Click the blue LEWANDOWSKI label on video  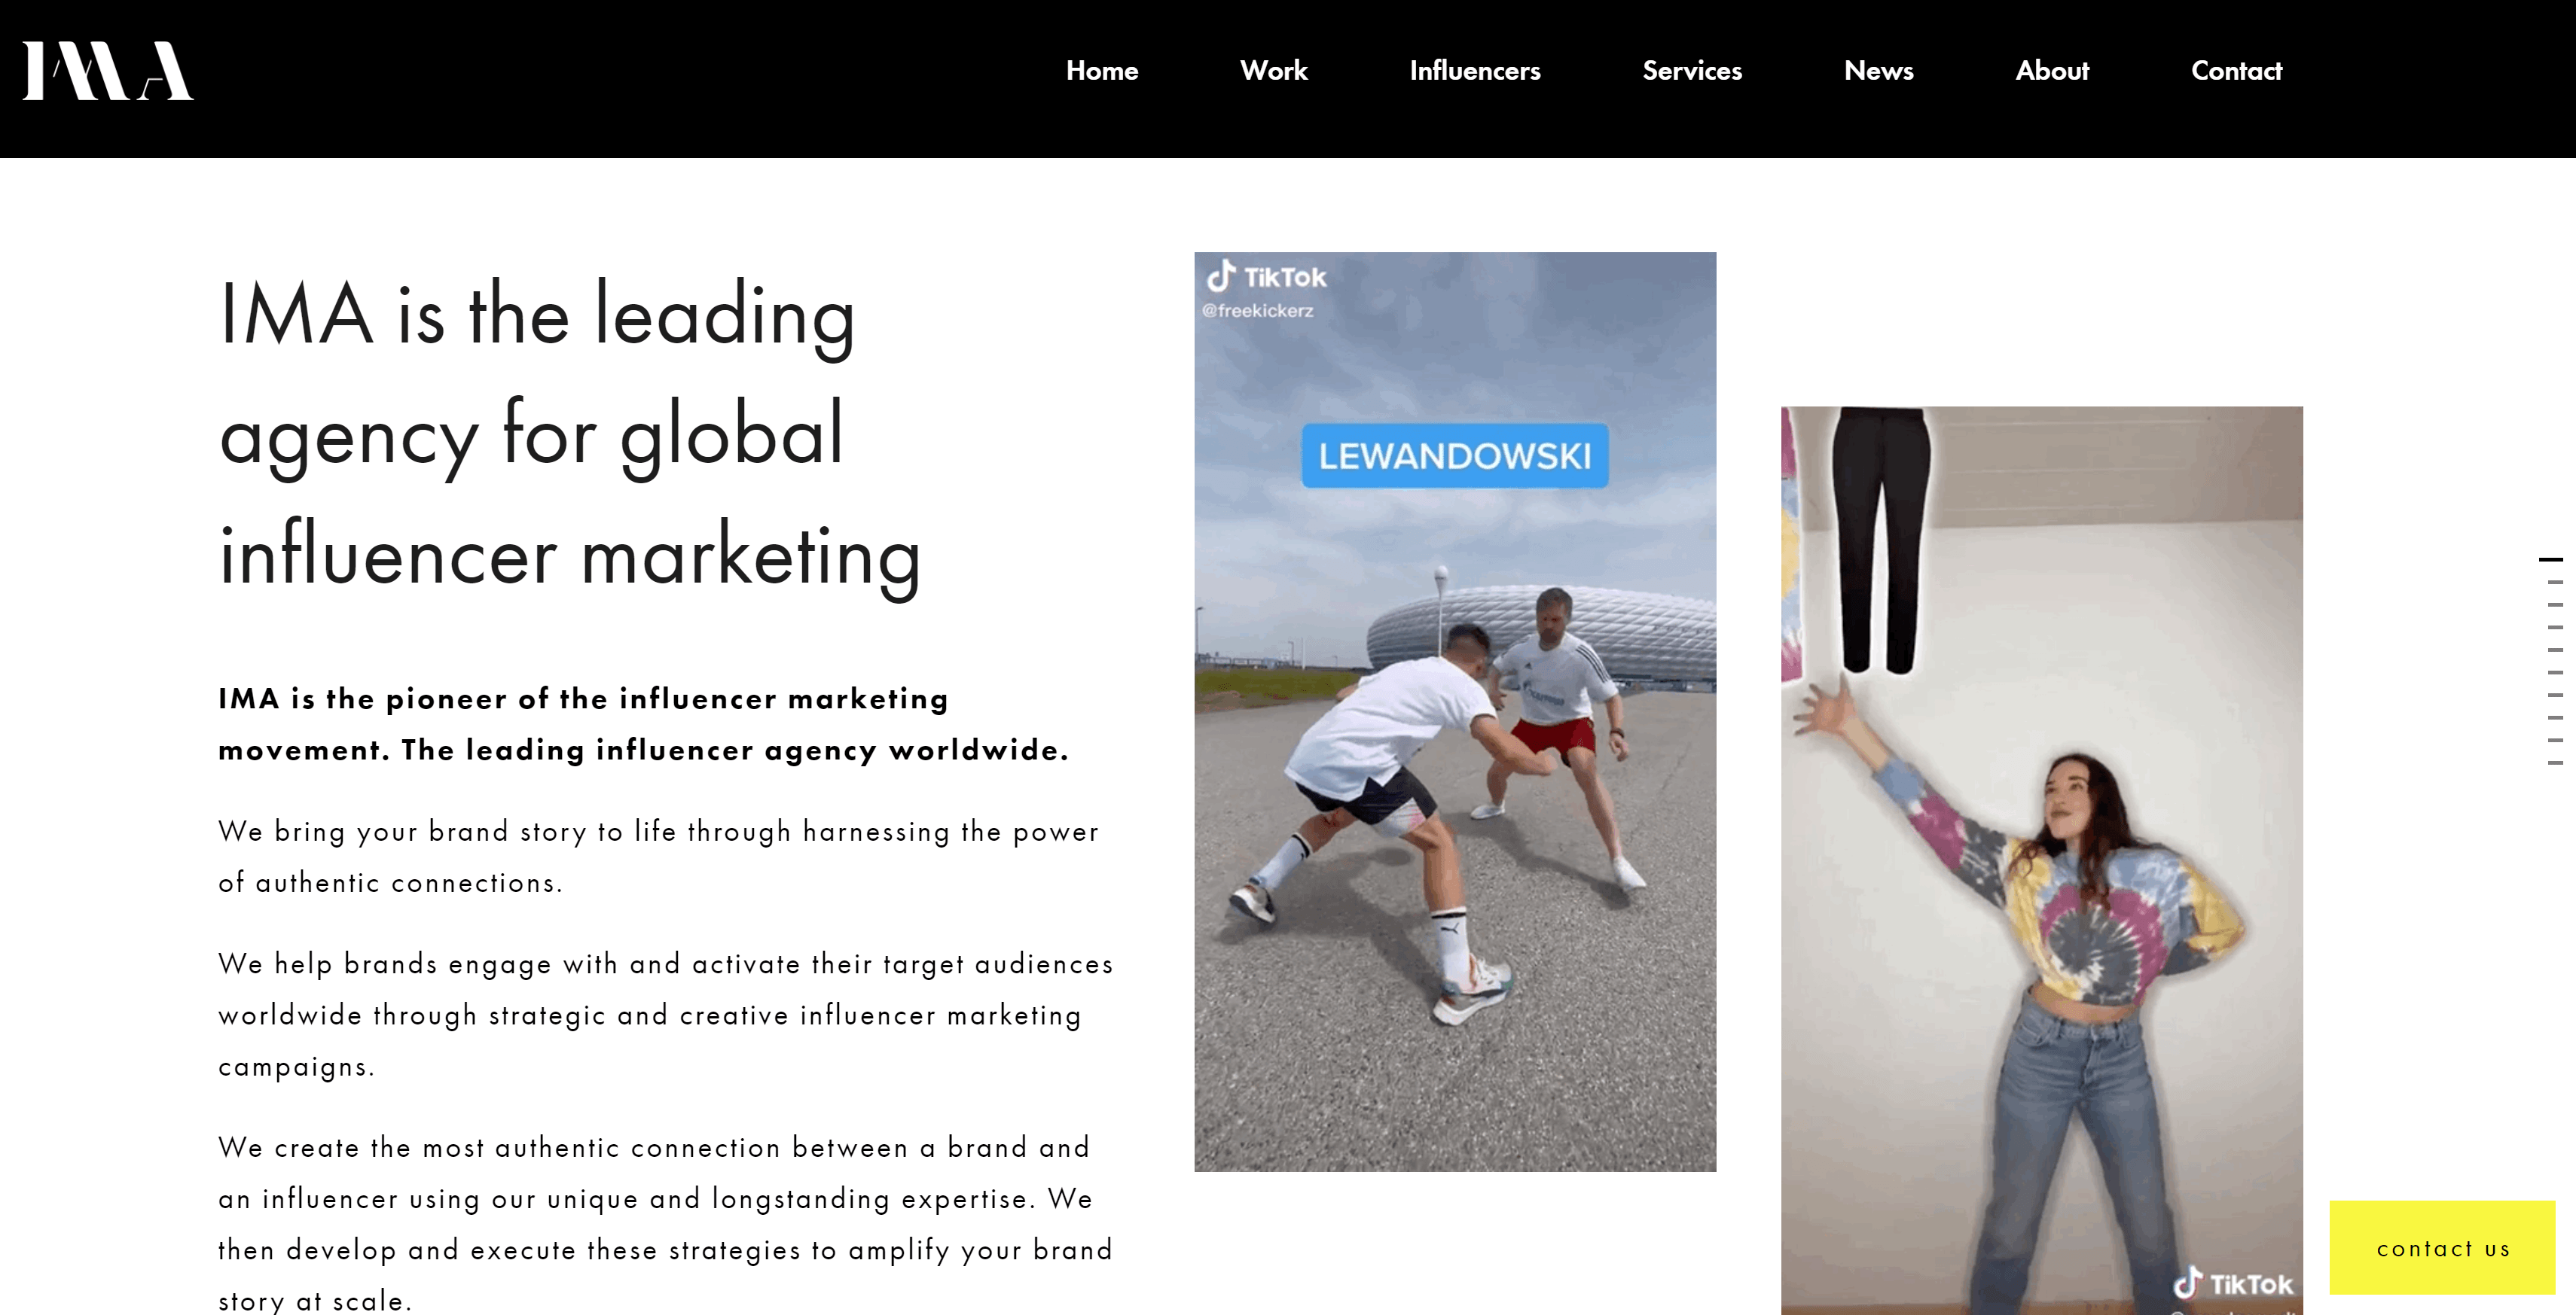[1454, 455]
